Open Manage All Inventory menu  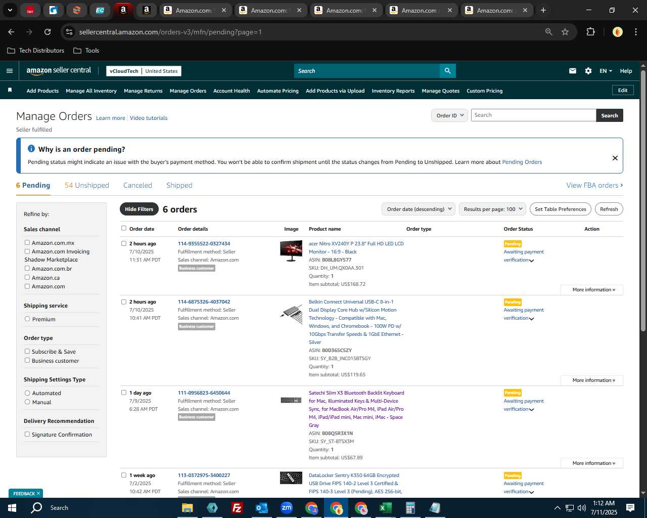(x=91, y=91)
